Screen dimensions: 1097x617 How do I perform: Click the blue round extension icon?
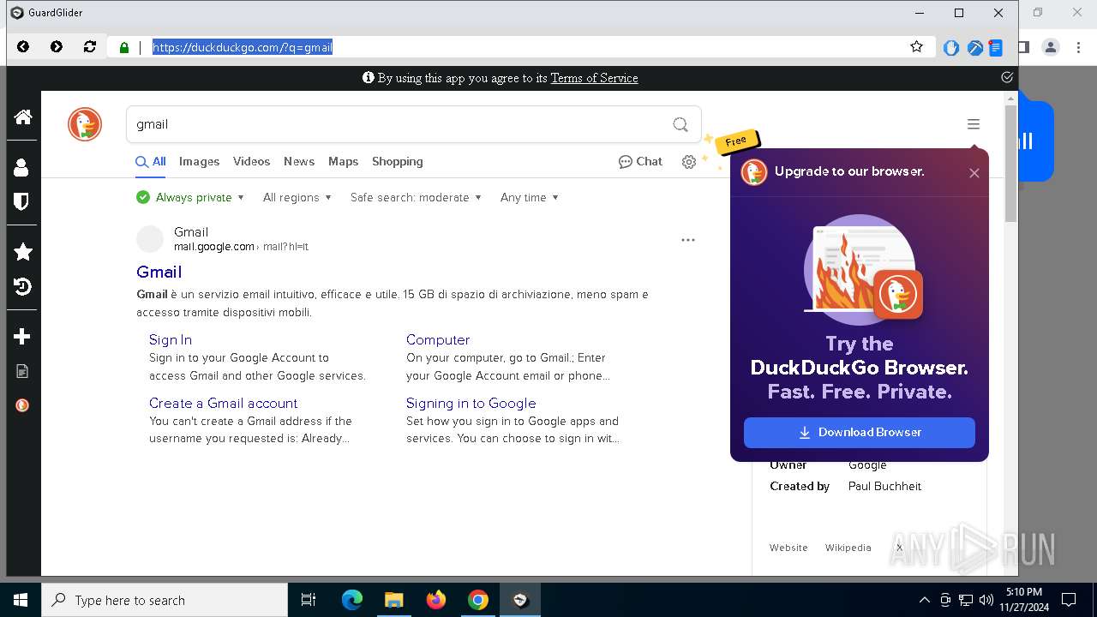(x=974, y=48)
